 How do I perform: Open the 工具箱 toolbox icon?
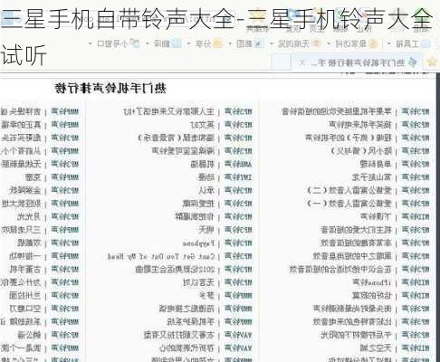click(x=426, y=44)
